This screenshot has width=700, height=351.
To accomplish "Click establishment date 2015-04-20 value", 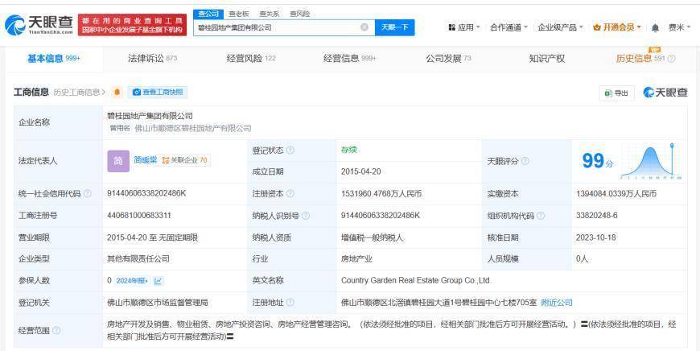I will [360, 172].
